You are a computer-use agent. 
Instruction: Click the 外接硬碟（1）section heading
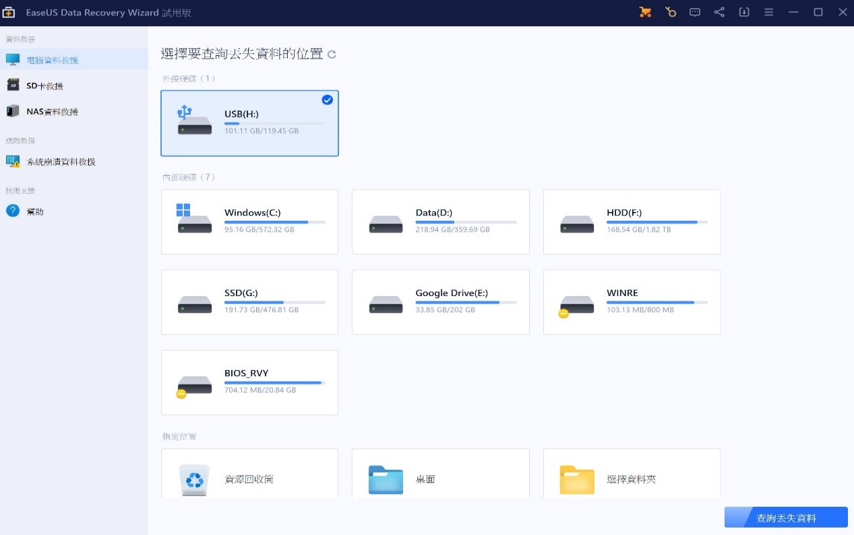tap(189, 79)
